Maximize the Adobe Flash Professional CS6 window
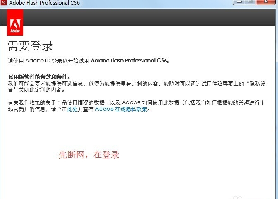278x207 pixels. pyautogui.click(x=250, y=2)
